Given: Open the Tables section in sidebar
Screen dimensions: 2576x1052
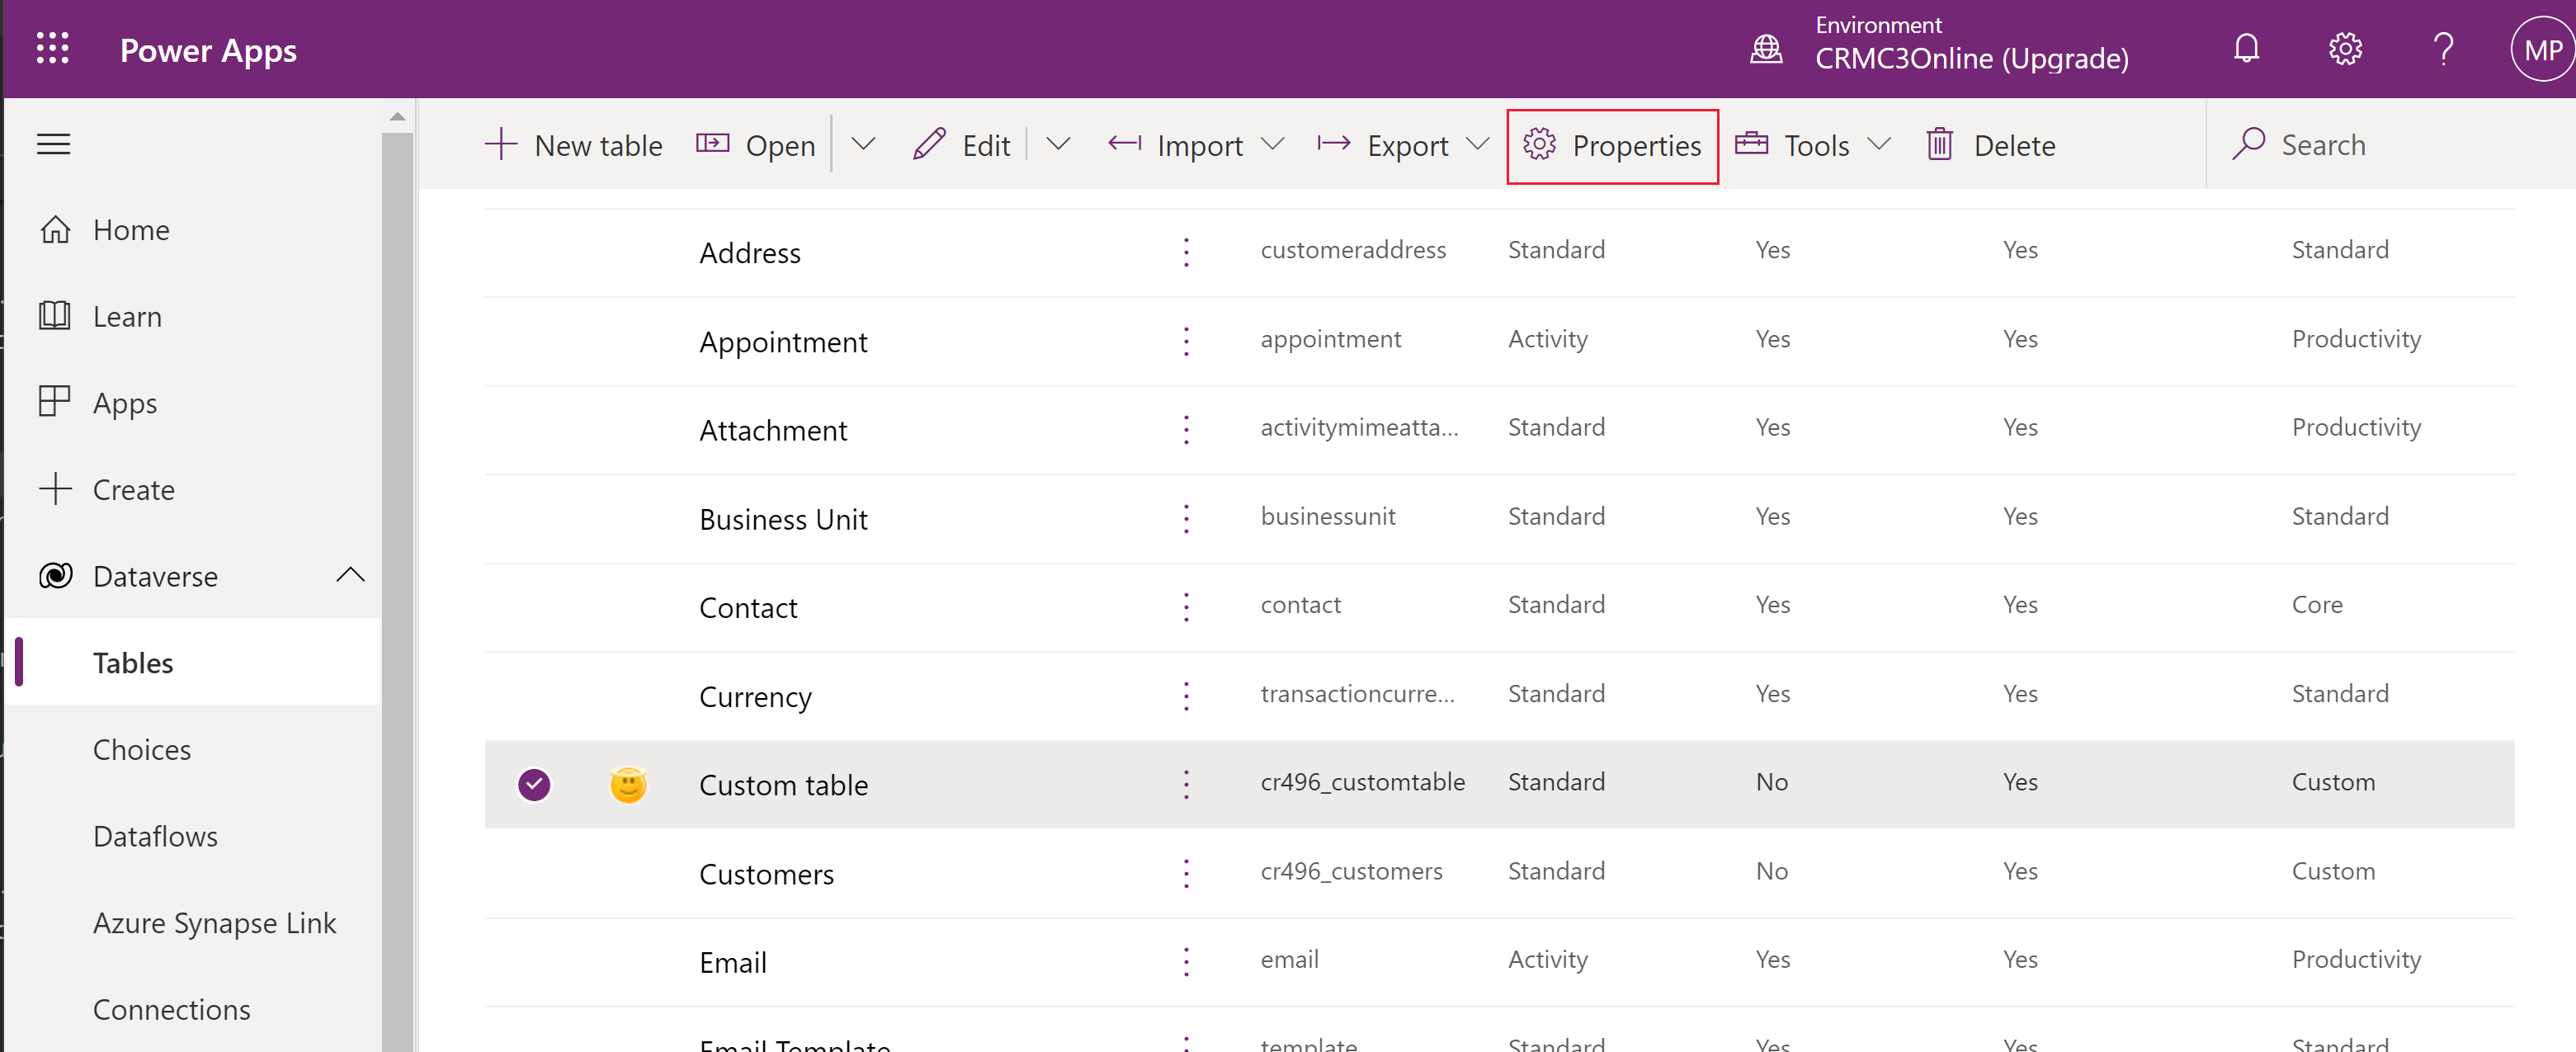Looking at the screenshot, I should 133,661.
